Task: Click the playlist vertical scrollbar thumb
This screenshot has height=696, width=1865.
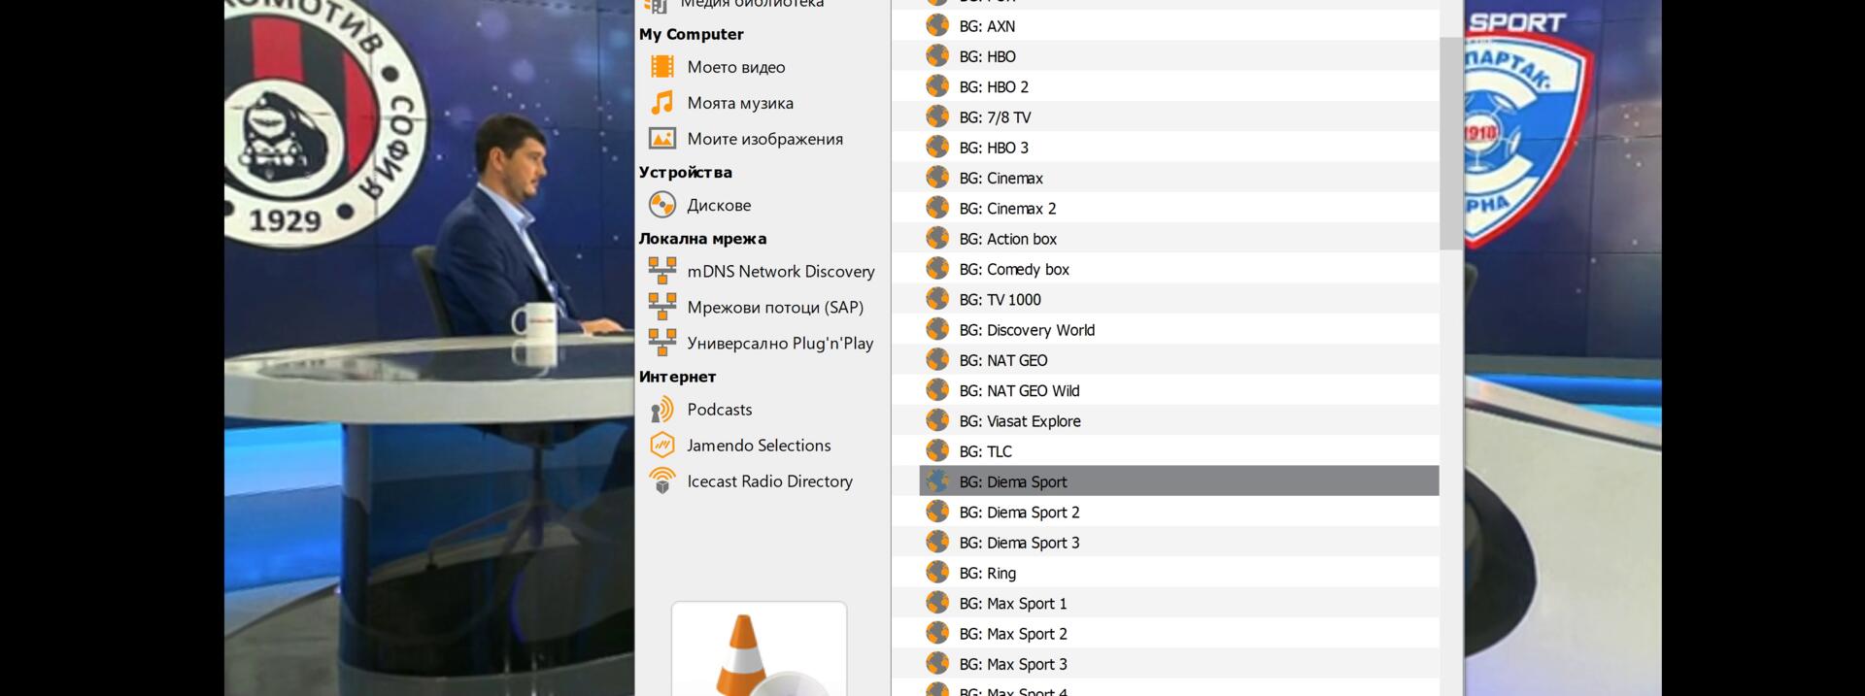Action: [1450, 143]
